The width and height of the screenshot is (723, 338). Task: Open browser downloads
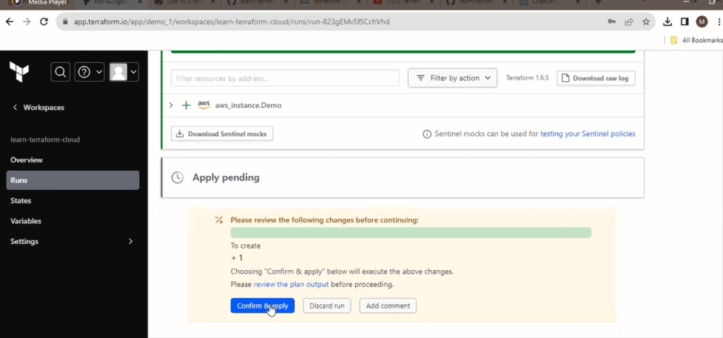point(667,22)
